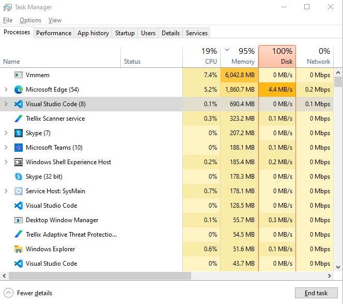Sort processes by CPU column header
Viewport: 343px width, 304px height.
201,56
